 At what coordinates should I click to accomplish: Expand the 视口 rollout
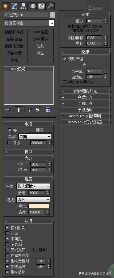[x=28, y=152]
